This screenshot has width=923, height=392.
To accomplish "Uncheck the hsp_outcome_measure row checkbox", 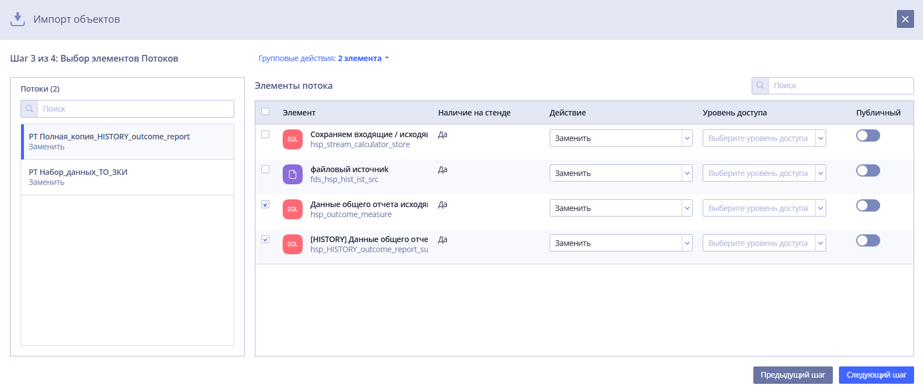I will (265, 204).
